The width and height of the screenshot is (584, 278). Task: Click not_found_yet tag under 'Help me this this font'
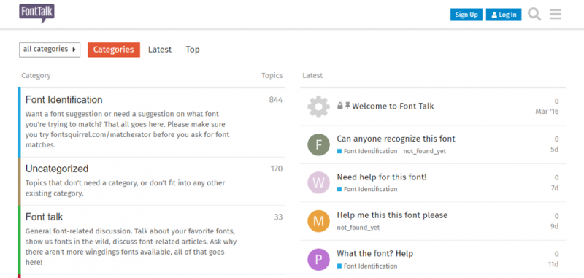[358, 228]
